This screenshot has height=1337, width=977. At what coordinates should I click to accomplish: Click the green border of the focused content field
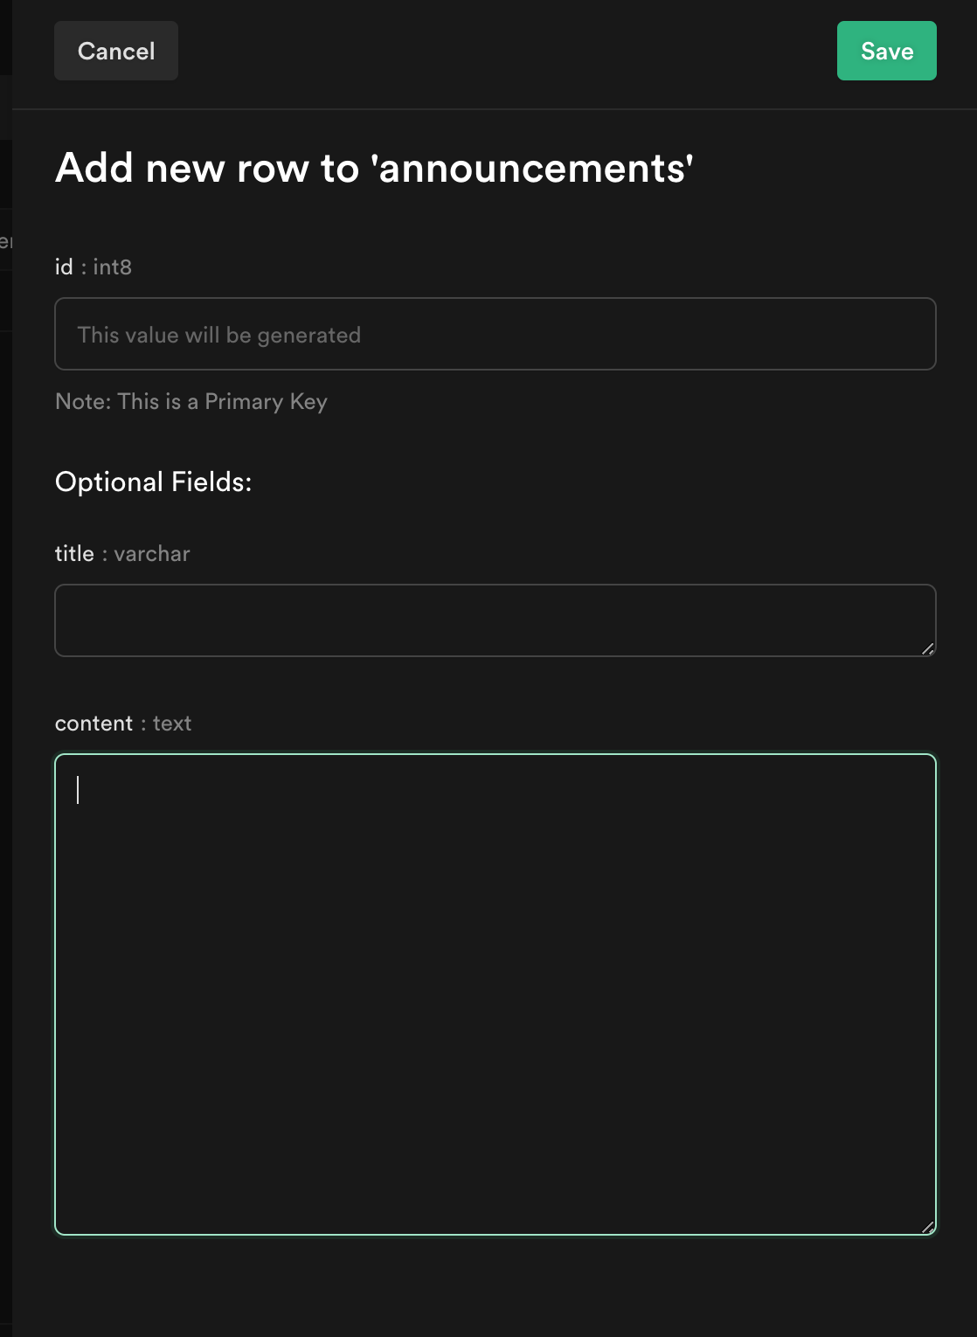tap(495, 754)
